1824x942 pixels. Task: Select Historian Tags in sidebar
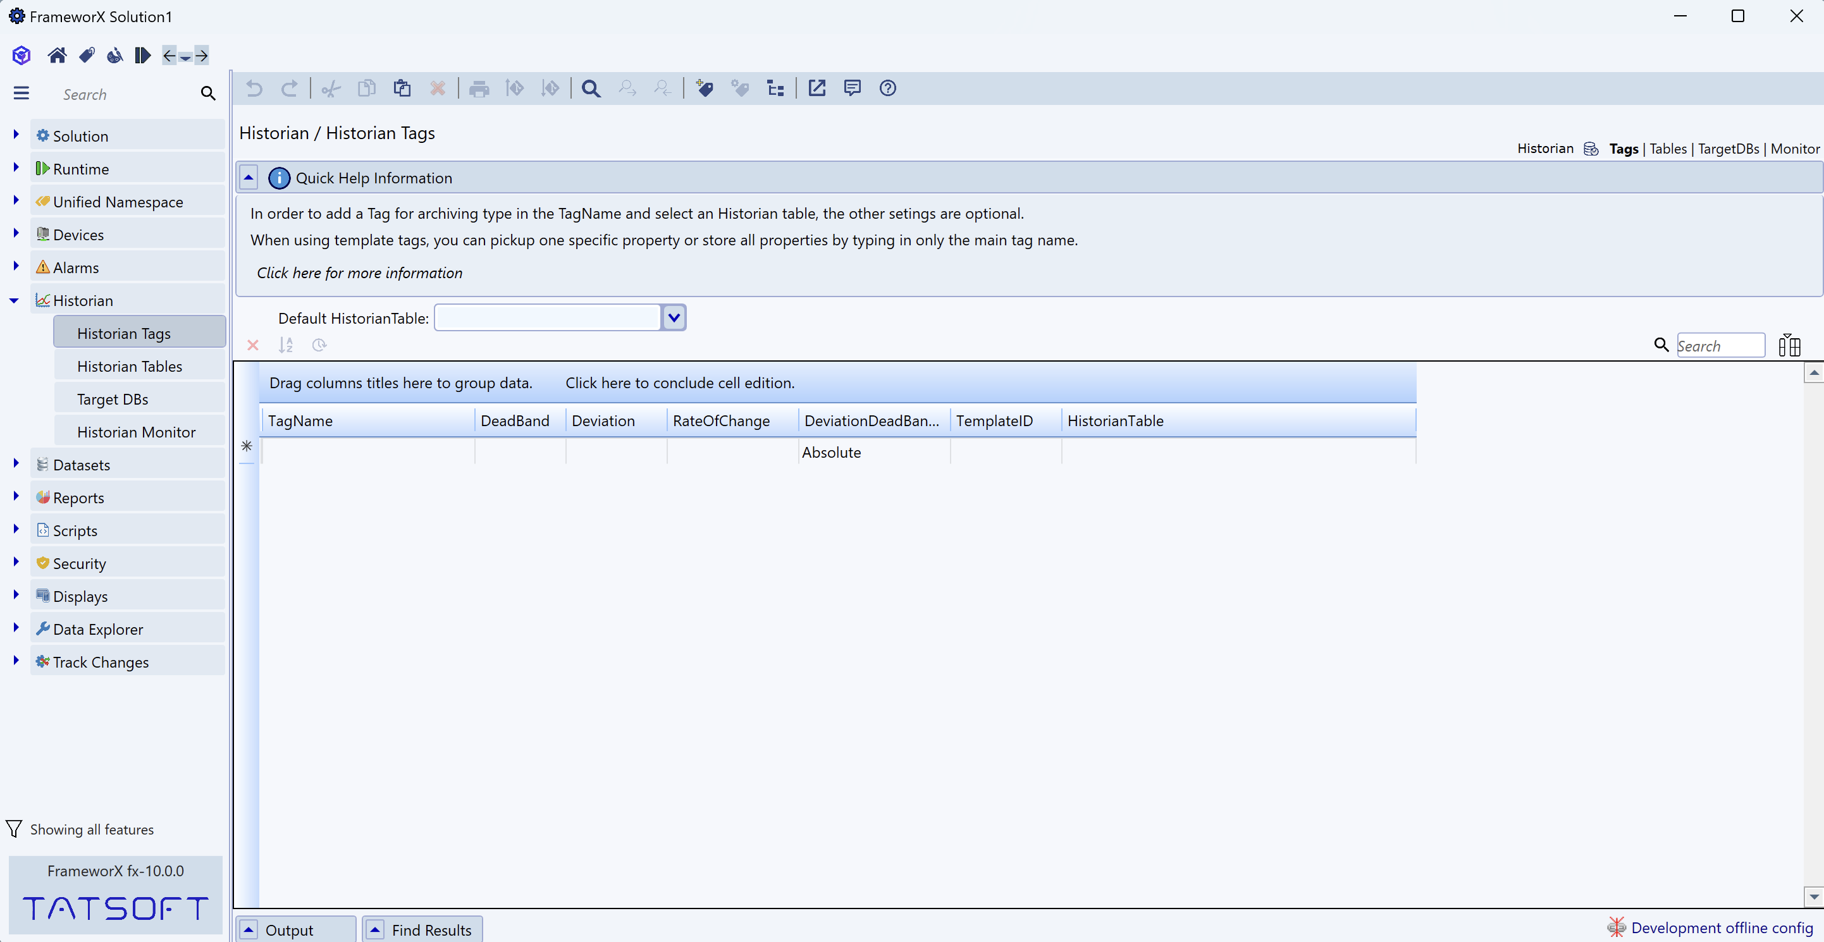tap(140, 333)
